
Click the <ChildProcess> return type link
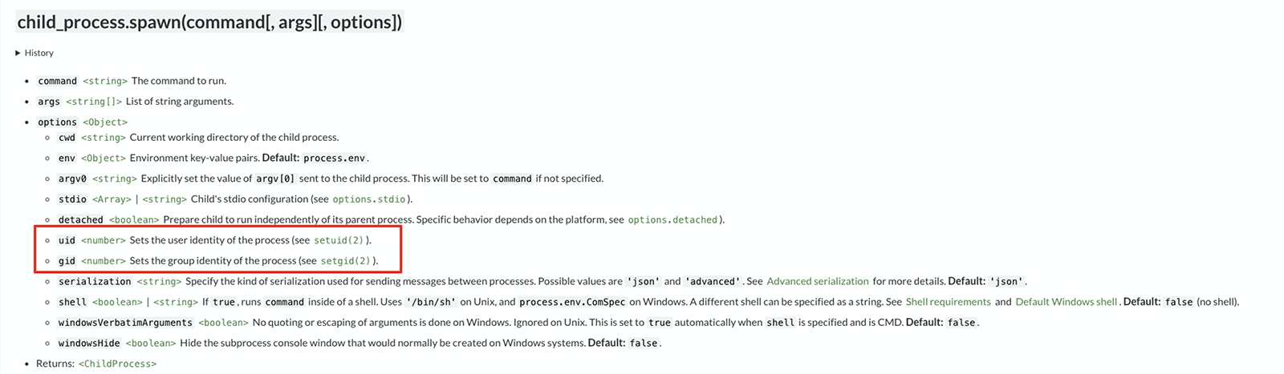coord(117,364)
